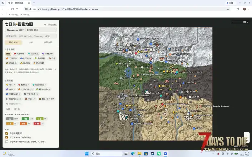
Task: Switch to the 攻略 tab
Action: 31,42
